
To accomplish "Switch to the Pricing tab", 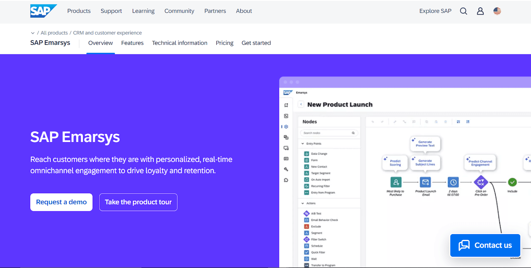I will 225,43.
